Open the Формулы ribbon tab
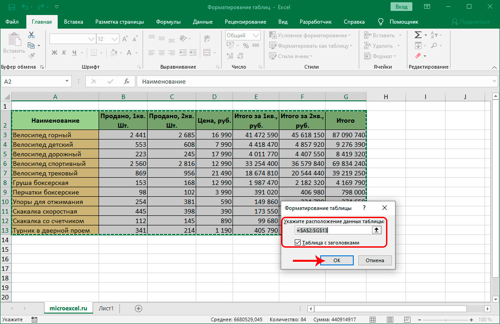The height and width of the screenshot is (324, 500). click(168, 21)
